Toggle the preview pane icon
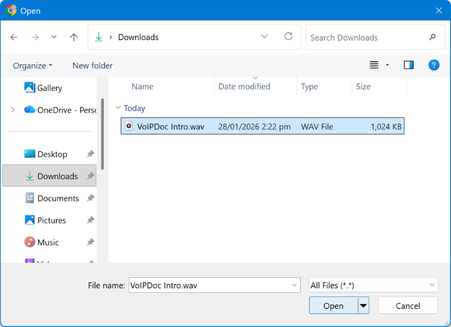 pos(408,65)
